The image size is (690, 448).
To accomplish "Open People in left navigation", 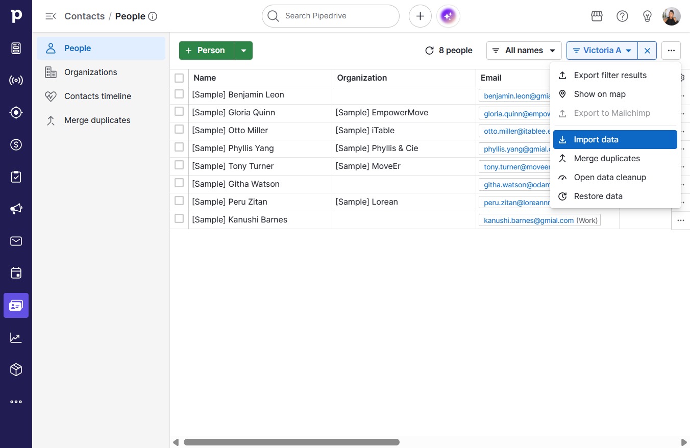I will click(101, 48).
